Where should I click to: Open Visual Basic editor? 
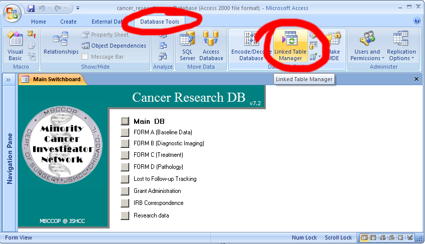pyautogui.click(x=15, y=46)
